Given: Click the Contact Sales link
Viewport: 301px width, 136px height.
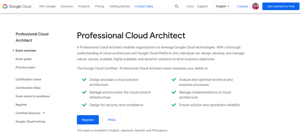Looking at the screenshot, I should [144, 6].
